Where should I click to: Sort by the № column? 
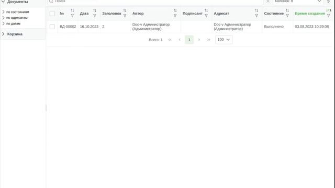[72, 10]
